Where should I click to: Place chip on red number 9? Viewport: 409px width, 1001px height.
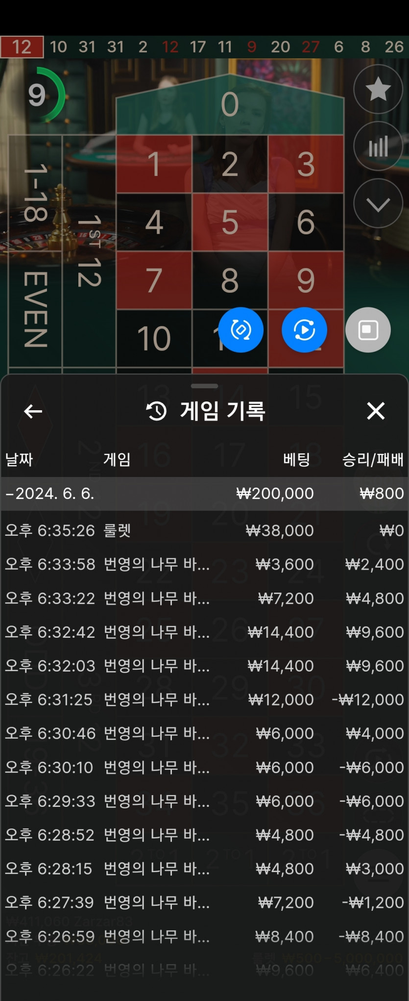coord(306,280)
